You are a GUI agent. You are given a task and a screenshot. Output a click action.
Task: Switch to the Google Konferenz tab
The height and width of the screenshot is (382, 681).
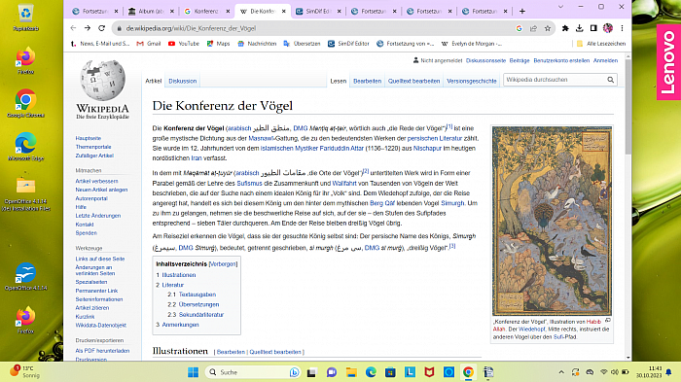[206, 12]
